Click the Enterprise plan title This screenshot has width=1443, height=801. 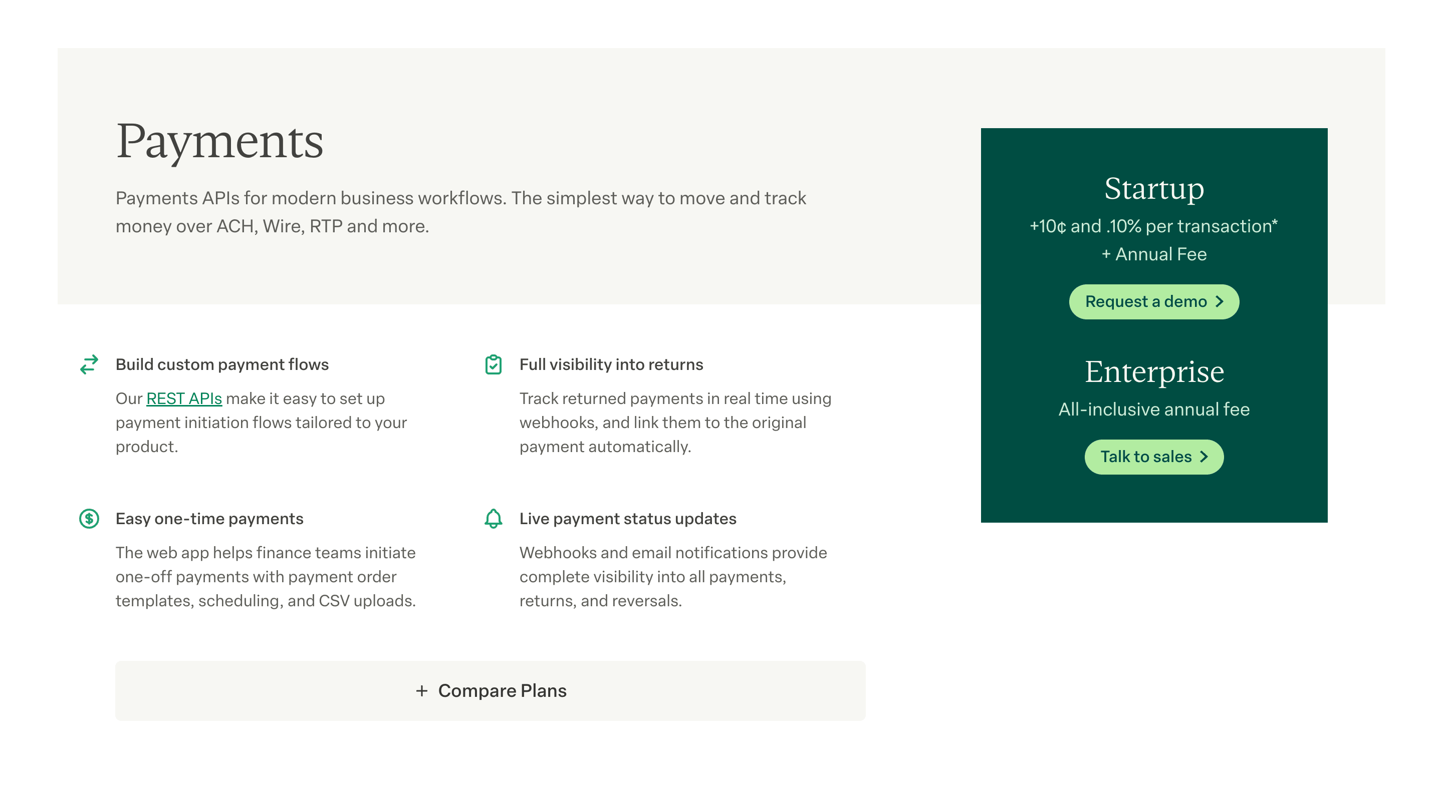pyautogui.click(x=1154, y=371)
